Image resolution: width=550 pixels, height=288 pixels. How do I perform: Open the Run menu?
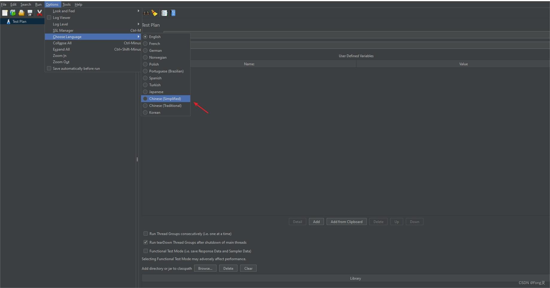point(38,4)
